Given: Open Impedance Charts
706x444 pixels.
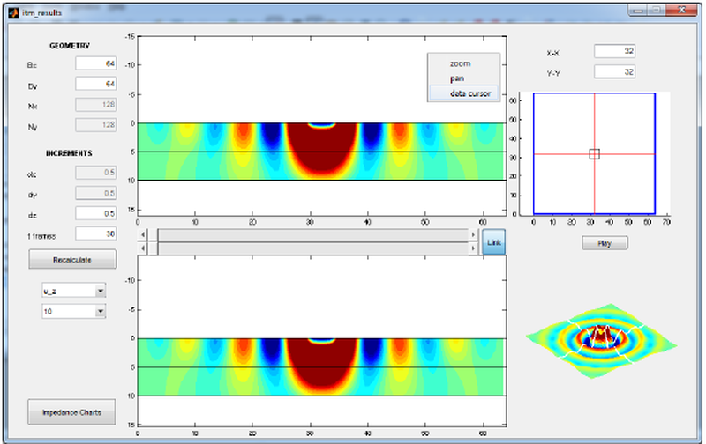Looking at the screenshot, I should 72,411.
